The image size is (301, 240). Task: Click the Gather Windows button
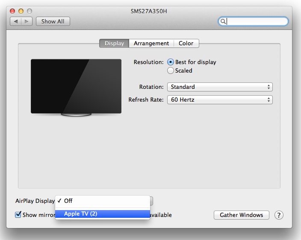[241, 215]
